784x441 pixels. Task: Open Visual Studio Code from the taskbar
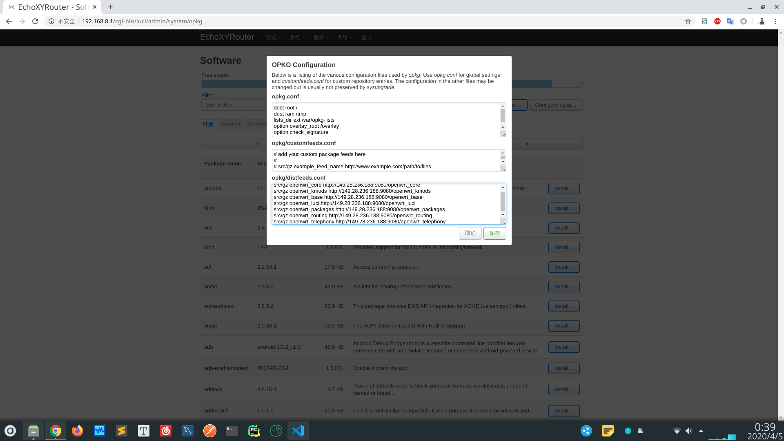tap(298, 431)
